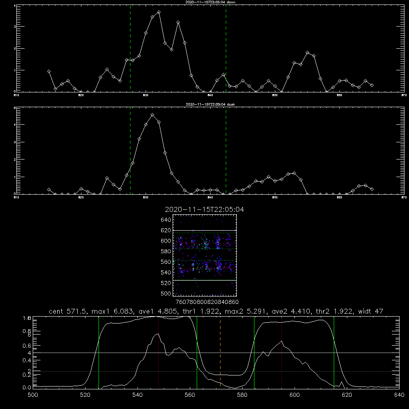The image size is (409, 409).
Task: Click the upper solid white line in color image
Action: point(204,230)
